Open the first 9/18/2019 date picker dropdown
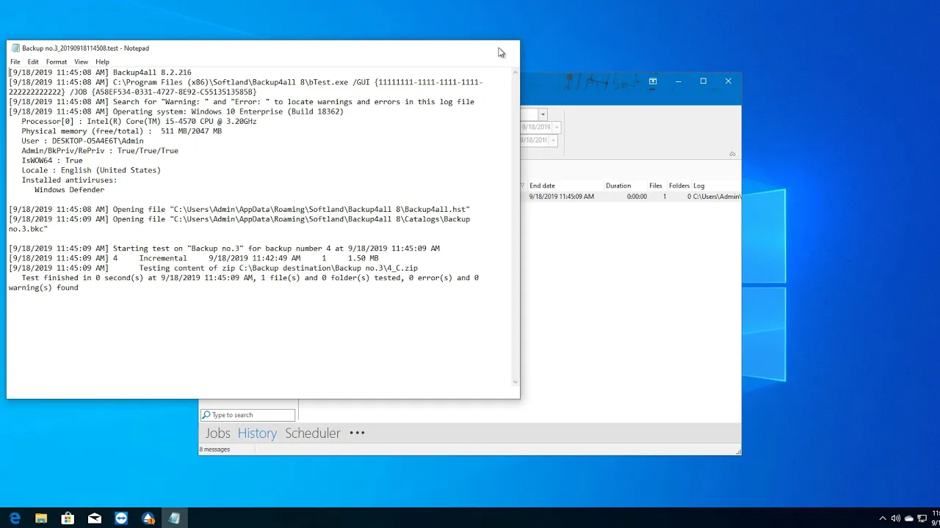 (x=556, y=127)
